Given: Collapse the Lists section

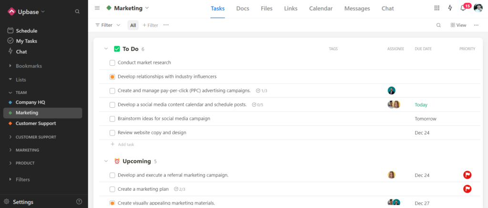Looking at the screenshot, I should tap(10, 79).
